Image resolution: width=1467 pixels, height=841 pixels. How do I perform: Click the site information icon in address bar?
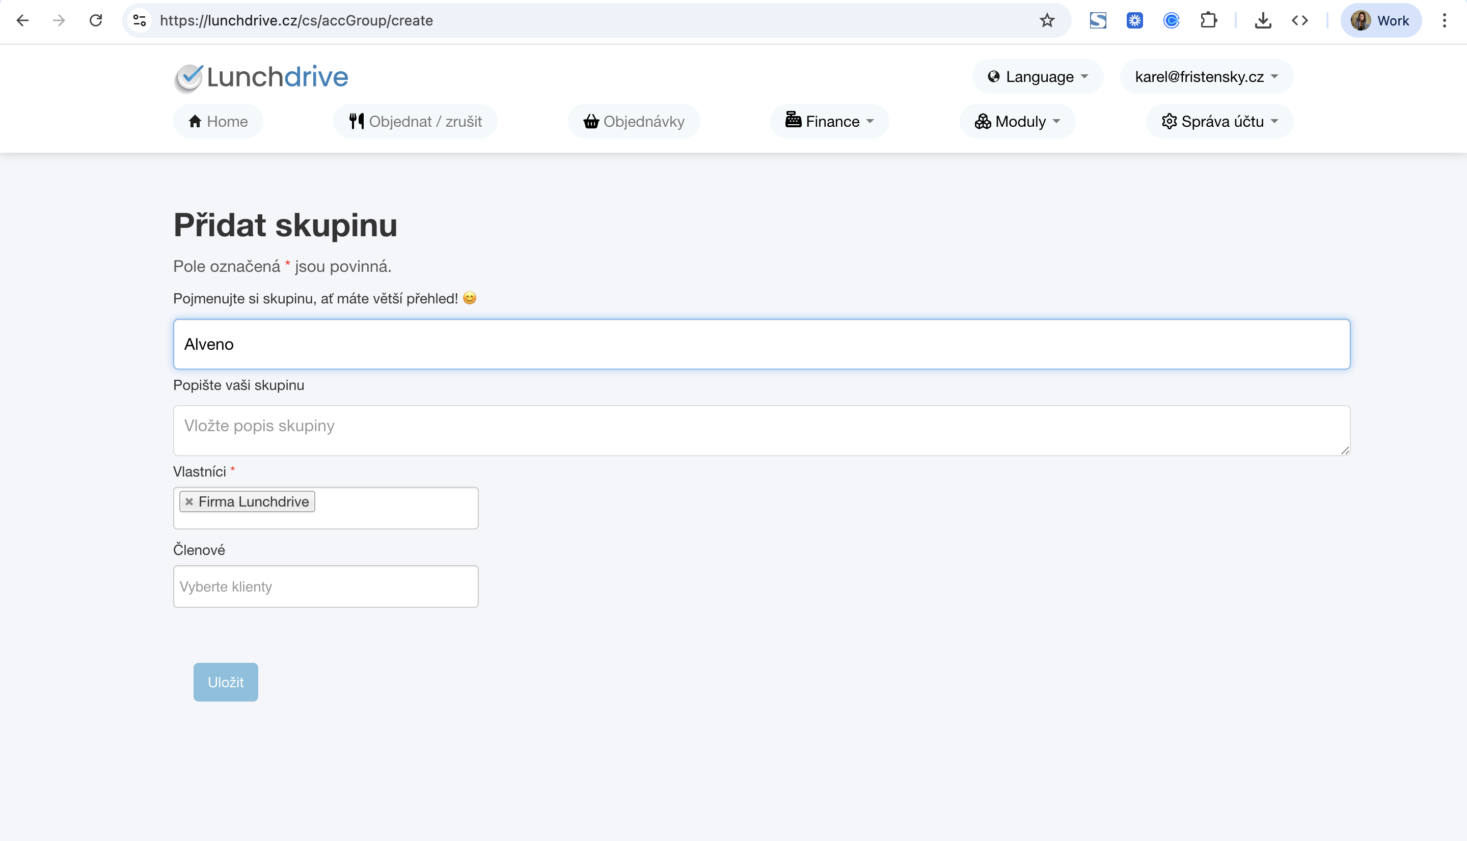(x=139, y=21)
